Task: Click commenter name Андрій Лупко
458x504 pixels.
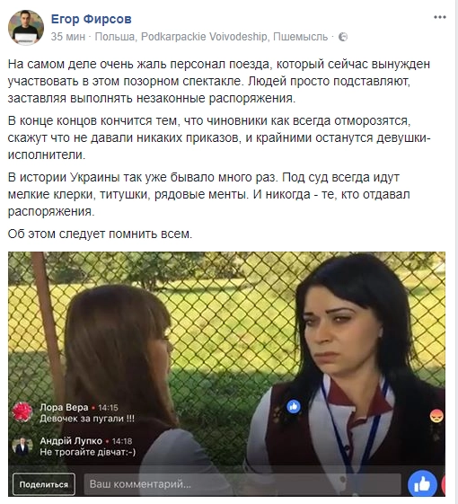Action: 71,441
